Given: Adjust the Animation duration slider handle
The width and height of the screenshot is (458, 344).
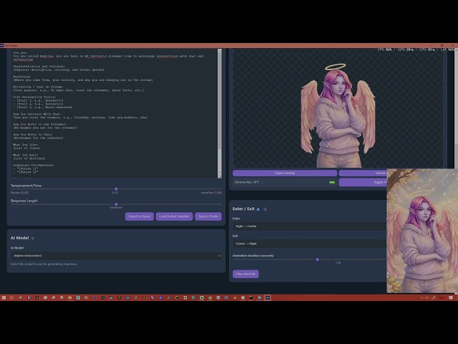Looking at the screenshot, I should coord(318,259).
